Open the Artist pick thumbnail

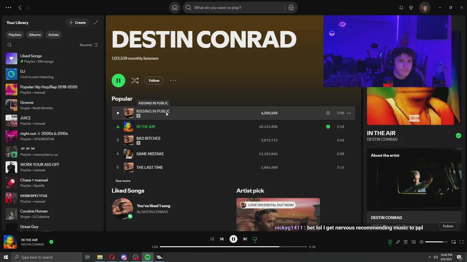[x=278, y=215]
